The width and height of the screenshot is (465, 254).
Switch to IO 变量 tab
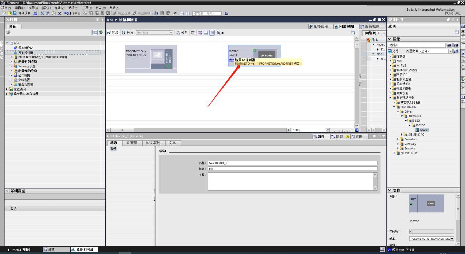[x=132, y=143]
